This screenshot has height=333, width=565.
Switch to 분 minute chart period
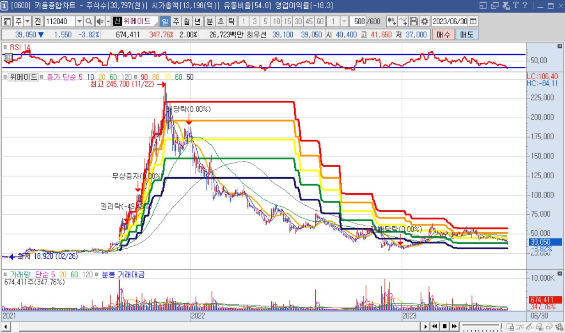tap(209, 22)
